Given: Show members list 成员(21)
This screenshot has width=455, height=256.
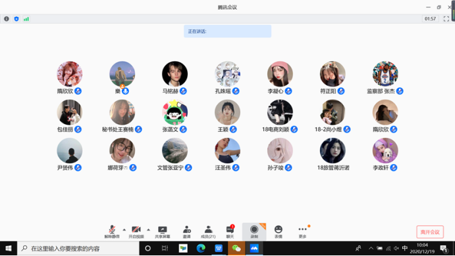Looking at the screenshot, I should point(208,232).
